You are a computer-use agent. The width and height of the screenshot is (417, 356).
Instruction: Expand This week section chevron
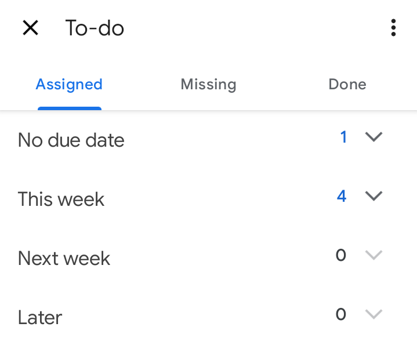pyautogui.click(x=374, y=196)
